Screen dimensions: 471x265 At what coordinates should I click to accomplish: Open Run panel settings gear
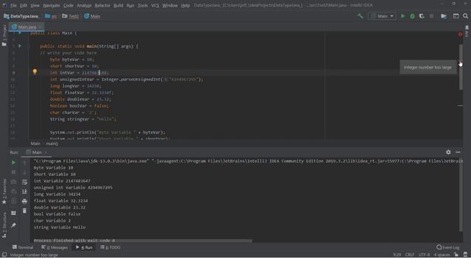[448, 152]
